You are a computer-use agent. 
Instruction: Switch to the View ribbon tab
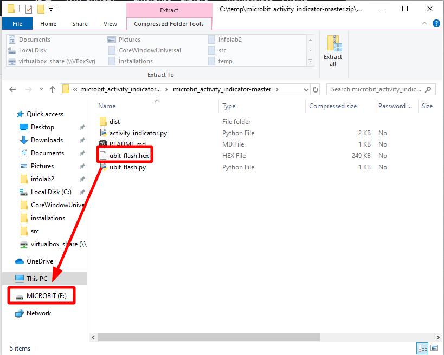click(110, 24)
